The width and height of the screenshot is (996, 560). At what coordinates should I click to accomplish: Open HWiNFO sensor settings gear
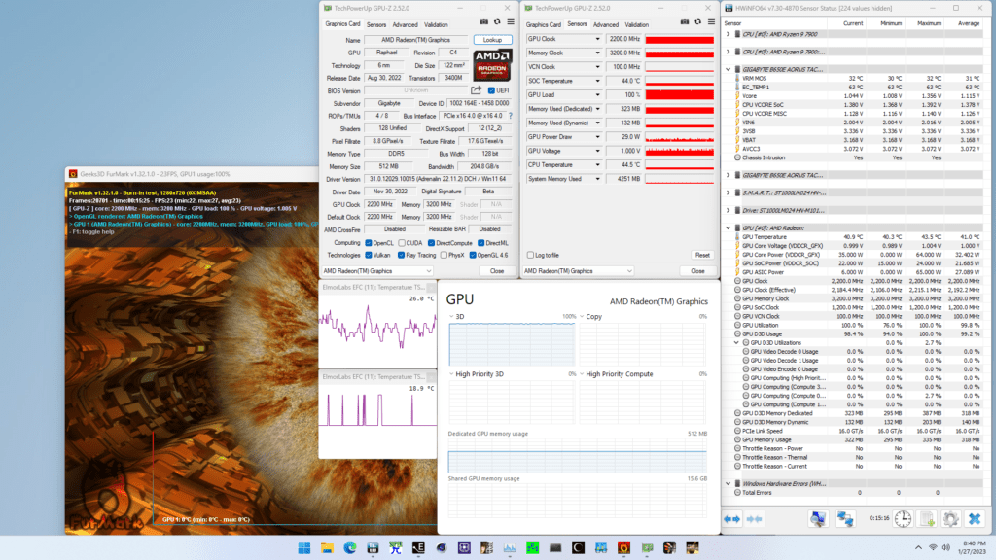tap(951, 519)
